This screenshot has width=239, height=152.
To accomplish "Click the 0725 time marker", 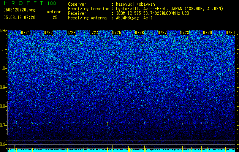I will tap(117, 33).
